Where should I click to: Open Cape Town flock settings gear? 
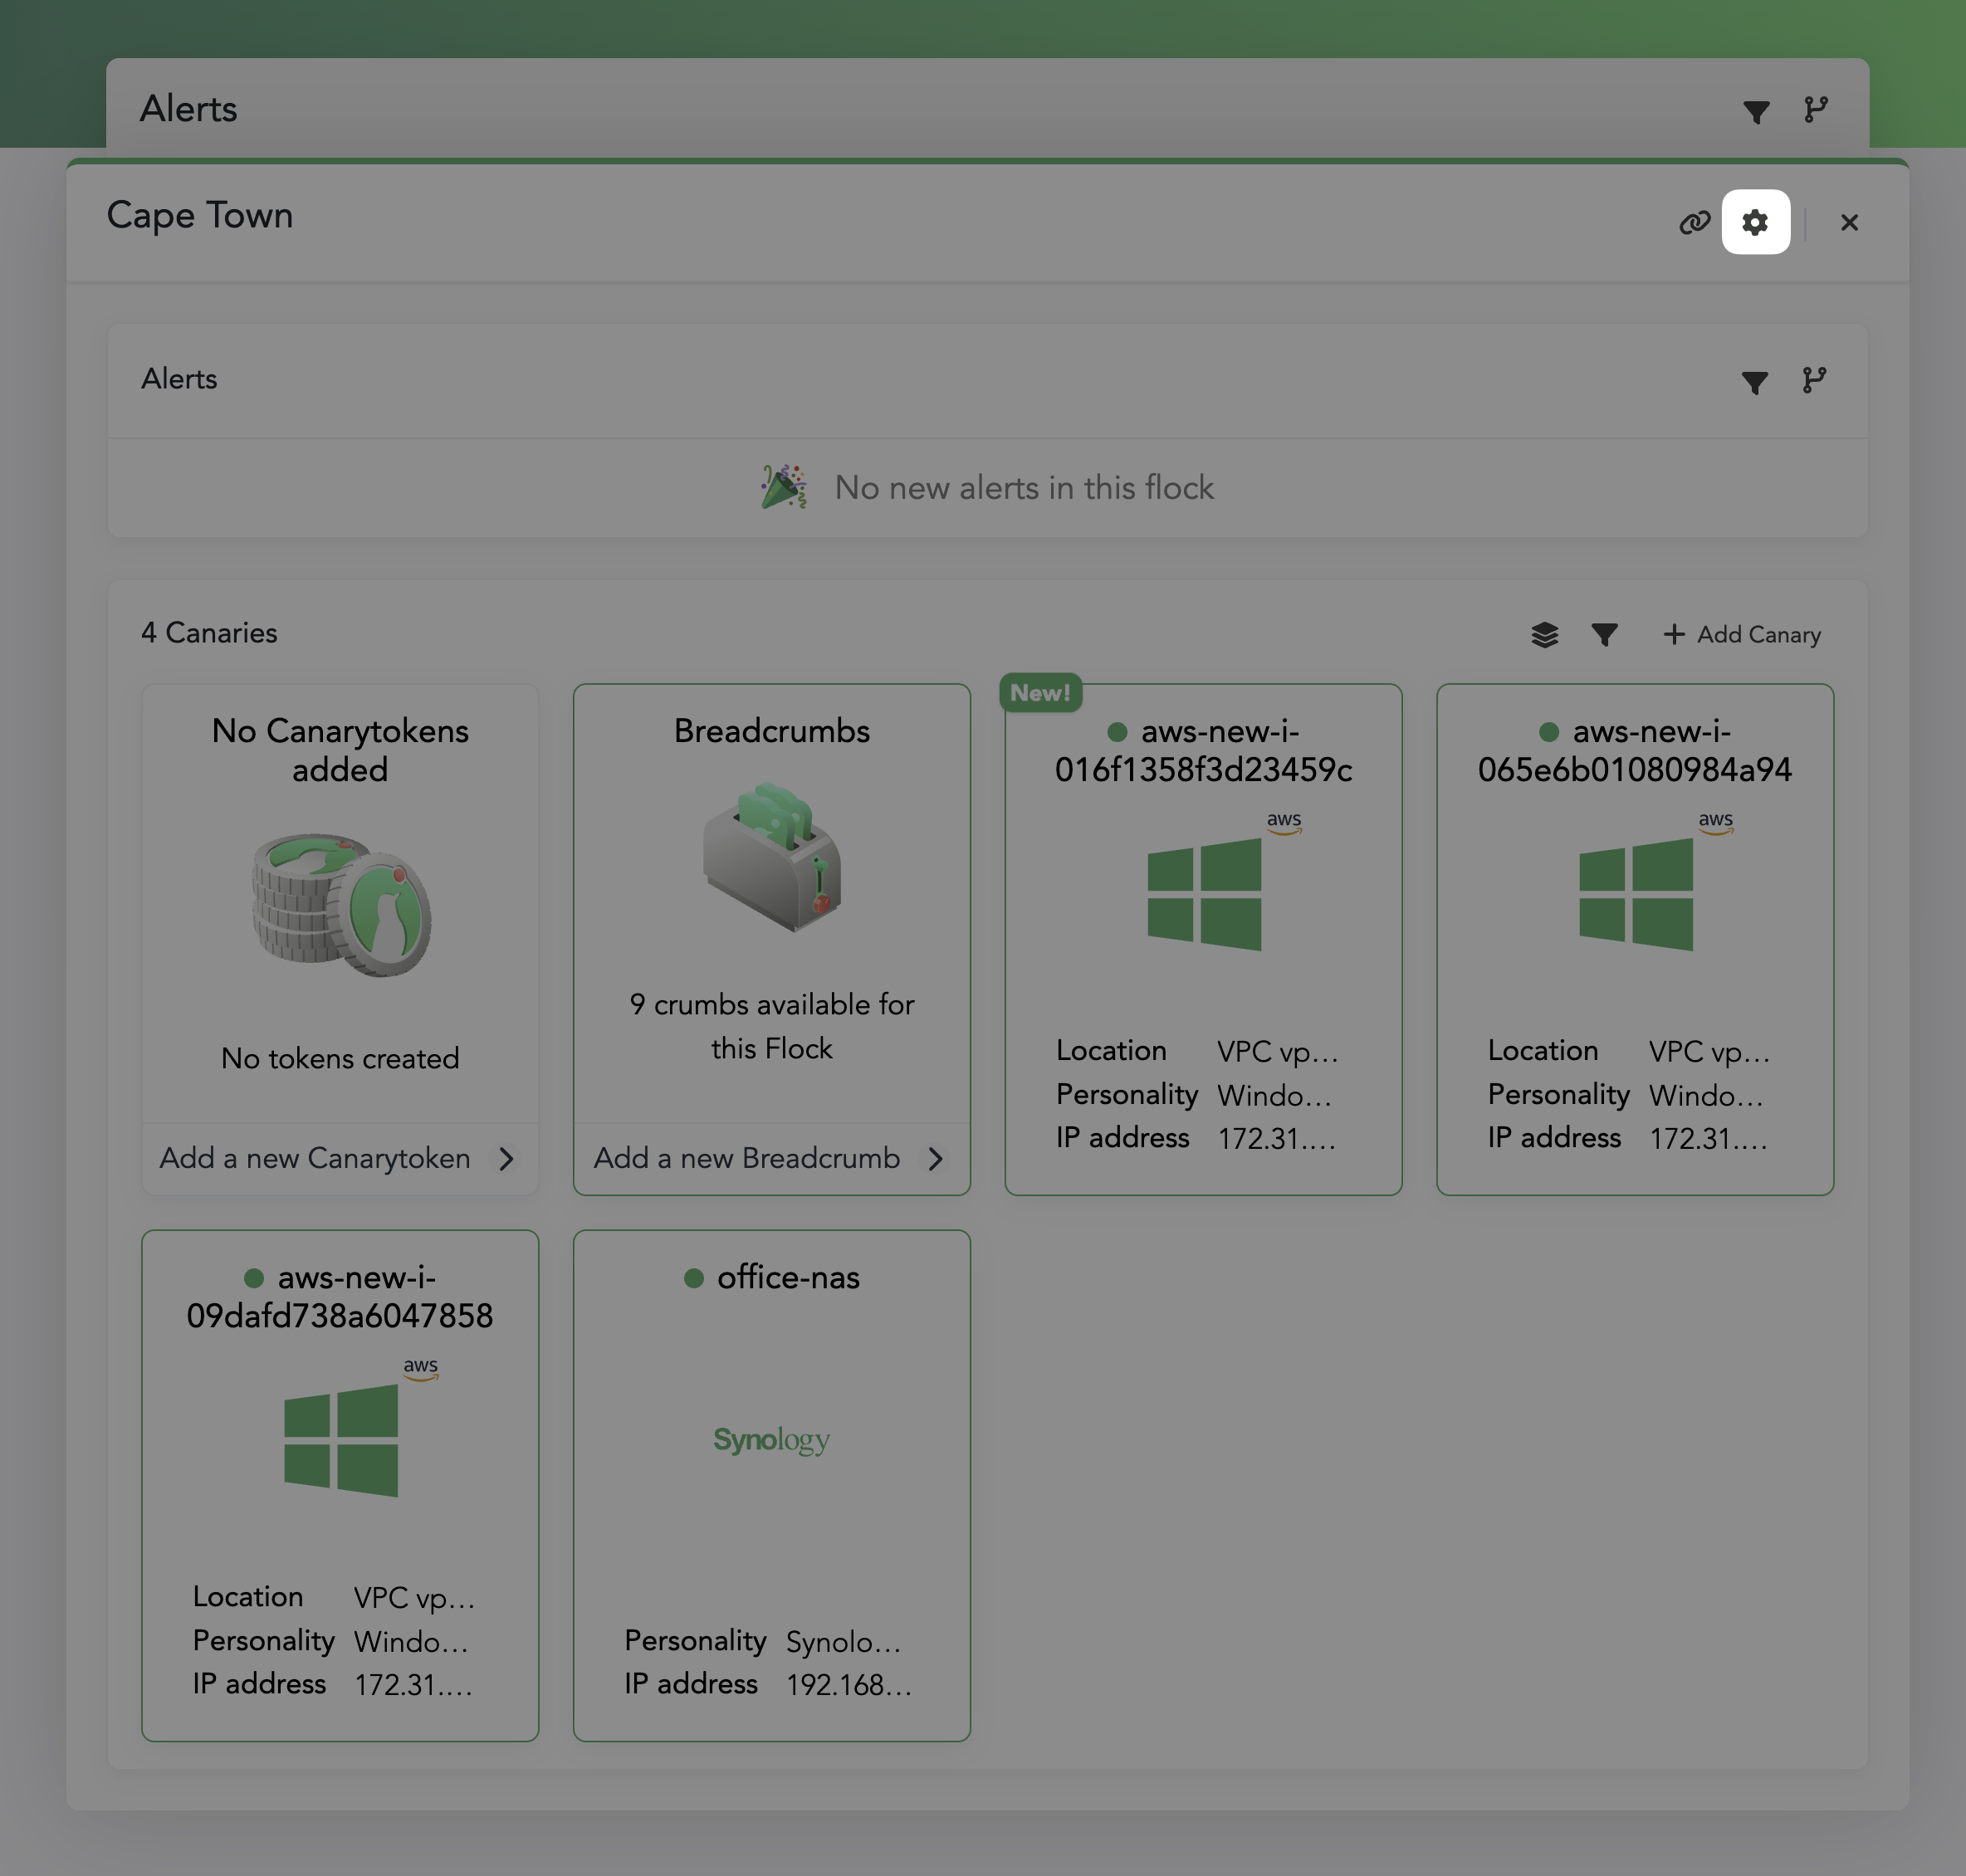(1755, 222)
